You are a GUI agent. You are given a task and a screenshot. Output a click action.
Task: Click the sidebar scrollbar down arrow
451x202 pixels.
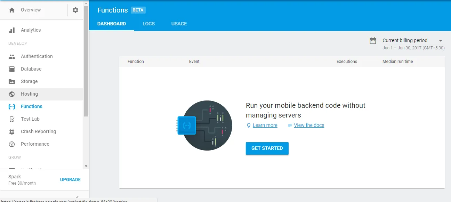(86, 166)
